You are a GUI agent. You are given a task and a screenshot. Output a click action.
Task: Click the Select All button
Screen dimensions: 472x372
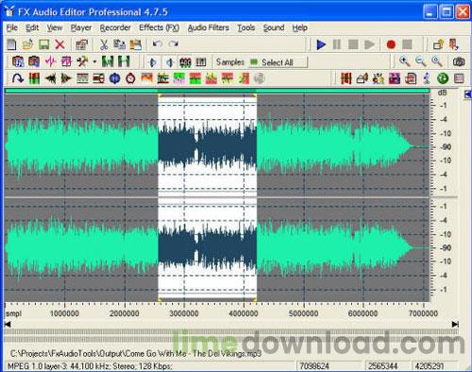[278, 62]
